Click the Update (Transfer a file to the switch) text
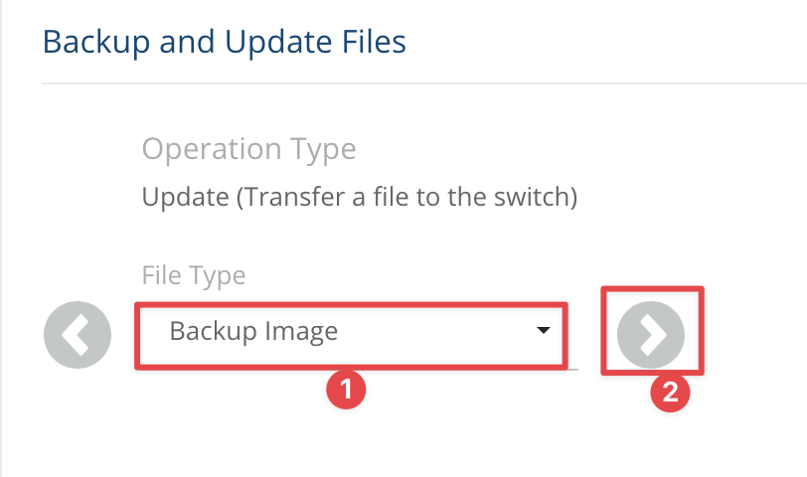This screenshot has width=807, height=477. pos(360,197)
